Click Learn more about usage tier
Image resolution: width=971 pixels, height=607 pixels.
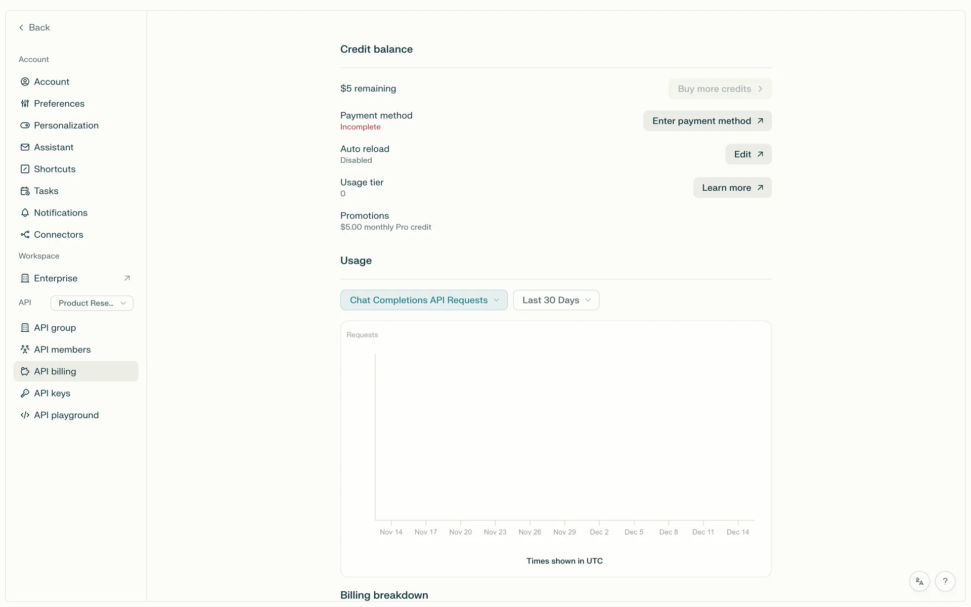point(732,188)
